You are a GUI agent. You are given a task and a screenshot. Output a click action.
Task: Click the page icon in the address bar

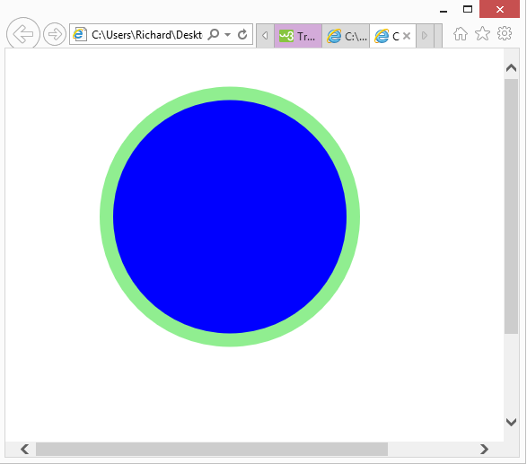pos(80,34)
